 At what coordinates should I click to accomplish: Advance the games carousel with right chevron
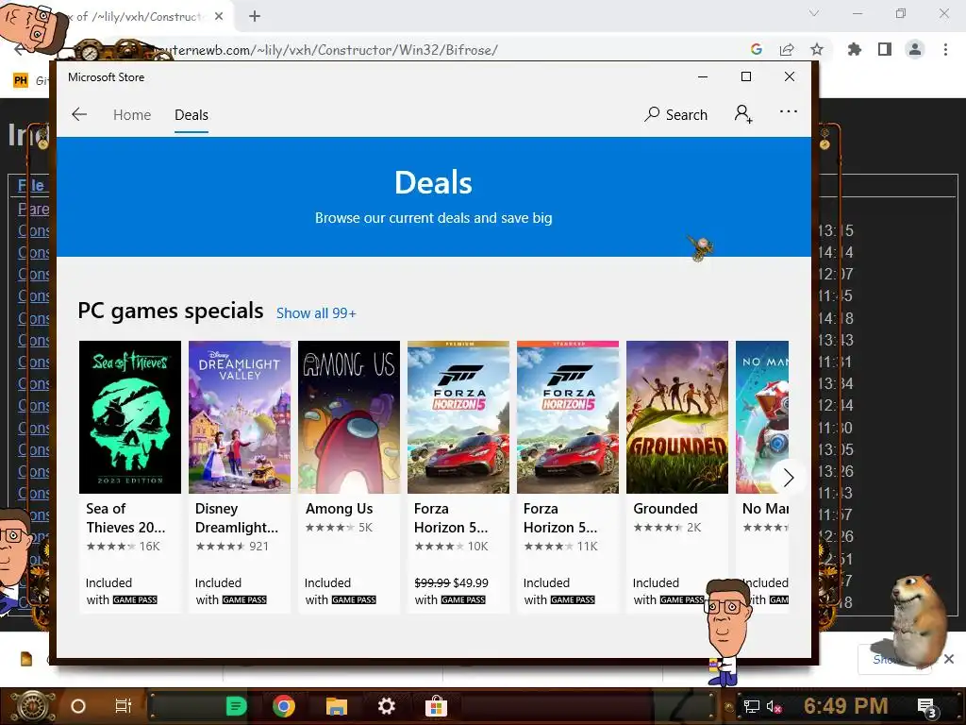point(788,478)
